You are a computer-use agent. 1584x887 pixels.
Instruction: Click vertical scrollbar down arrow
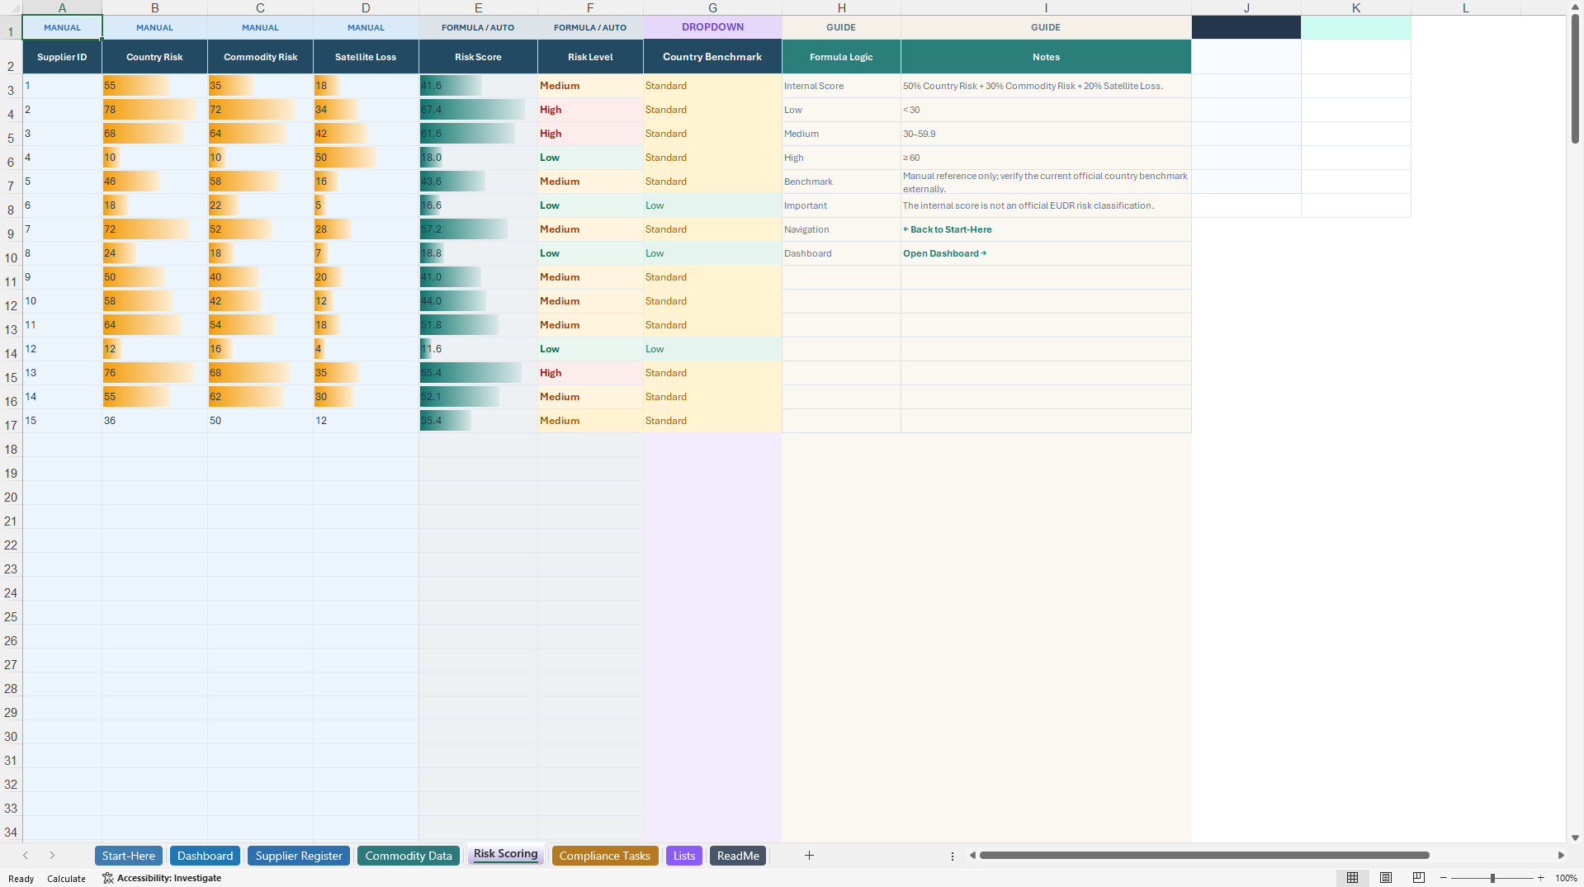click(1575, 837)
